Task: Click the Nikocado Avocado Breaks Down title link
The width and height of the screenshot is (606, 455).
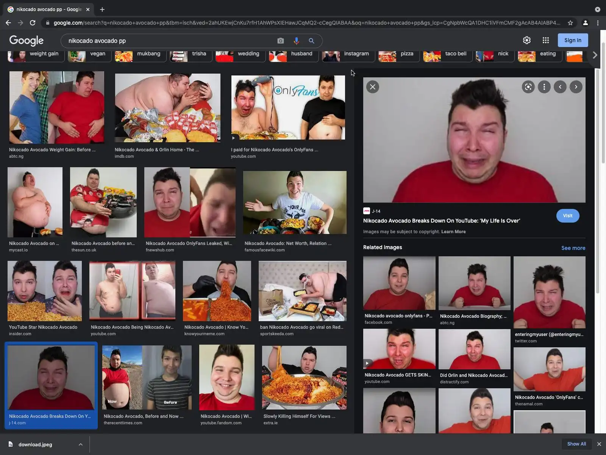Action: [x=442, y=221]
